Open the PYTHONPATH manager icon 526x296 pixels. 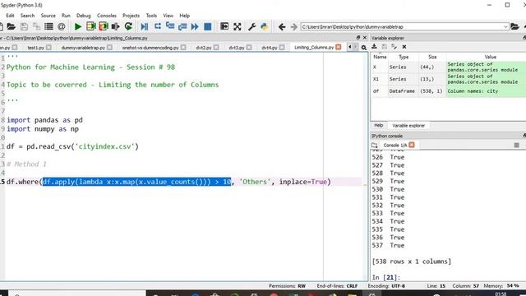[x=265, y=26]
